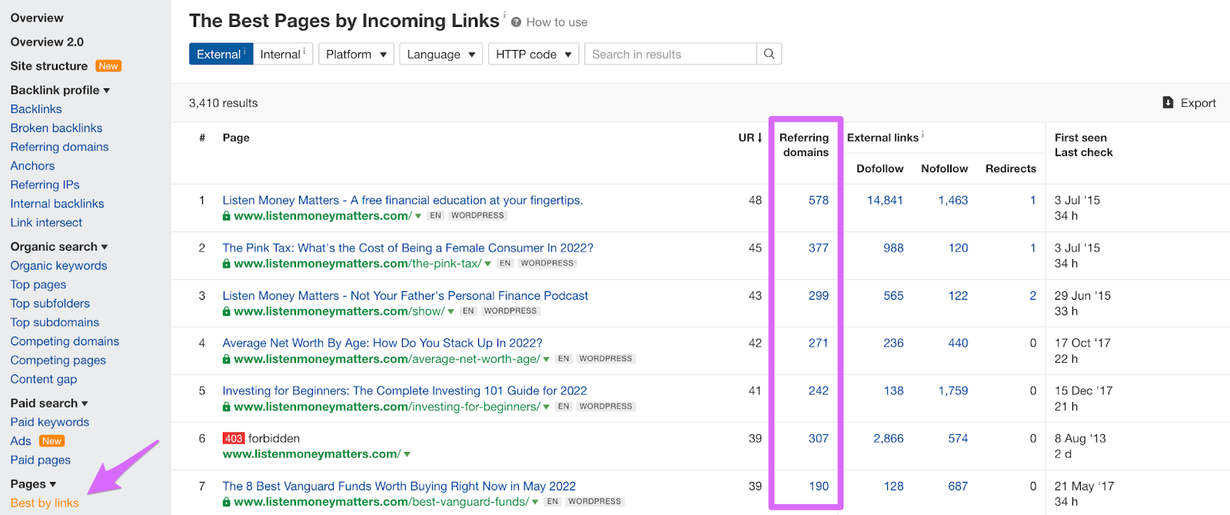Click dofollow count 14,841
This screenshot has height=515, width=1230.
pos(885,200)
